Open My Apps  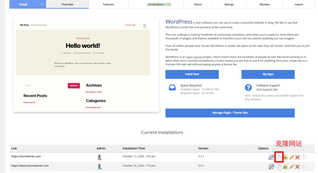point(268,74)
